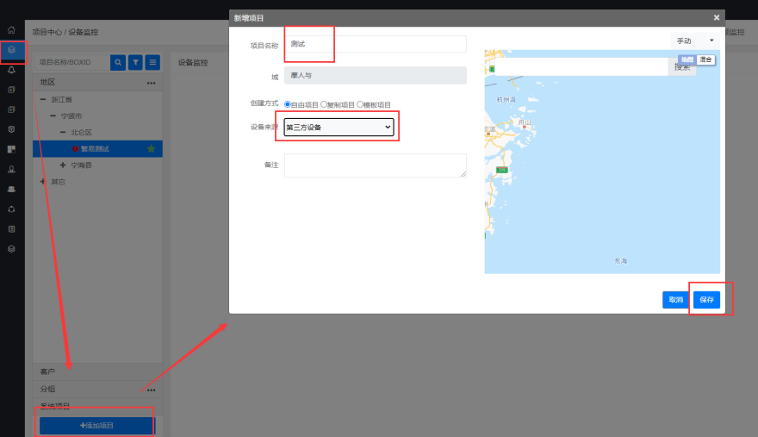Click the 项目名称/BOXID search field
Viewport: 758px width, 437px height.
pos(72,62)
